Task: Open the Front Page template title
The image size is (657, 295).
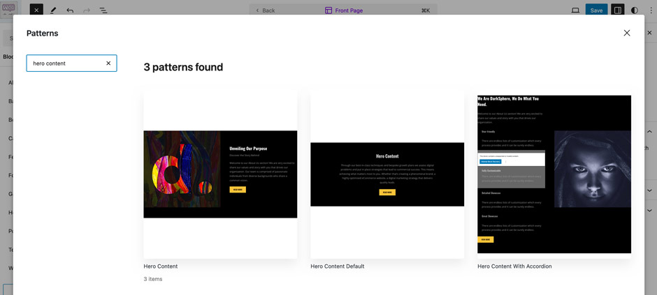Action: tap(346, 10)
